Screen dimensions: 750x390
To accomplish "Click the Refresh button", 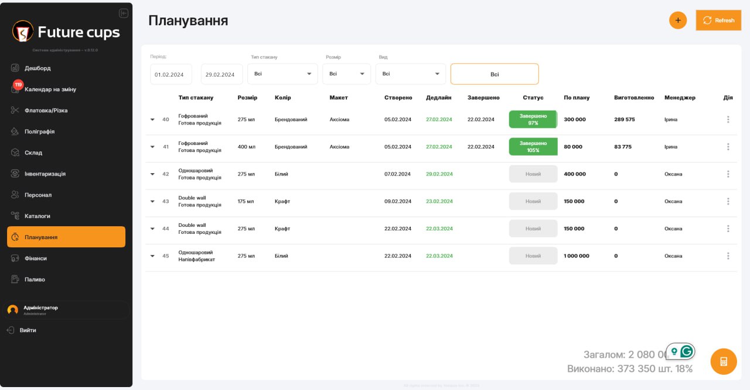I will pos(718,20).
